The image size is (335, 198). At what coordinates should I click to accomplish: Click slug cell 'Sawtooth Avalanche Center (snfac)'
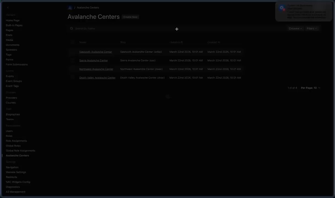[x=141, y=52]
